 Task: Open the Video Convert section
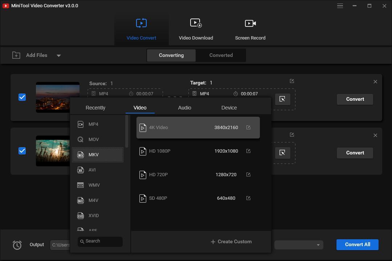(141, 29)
